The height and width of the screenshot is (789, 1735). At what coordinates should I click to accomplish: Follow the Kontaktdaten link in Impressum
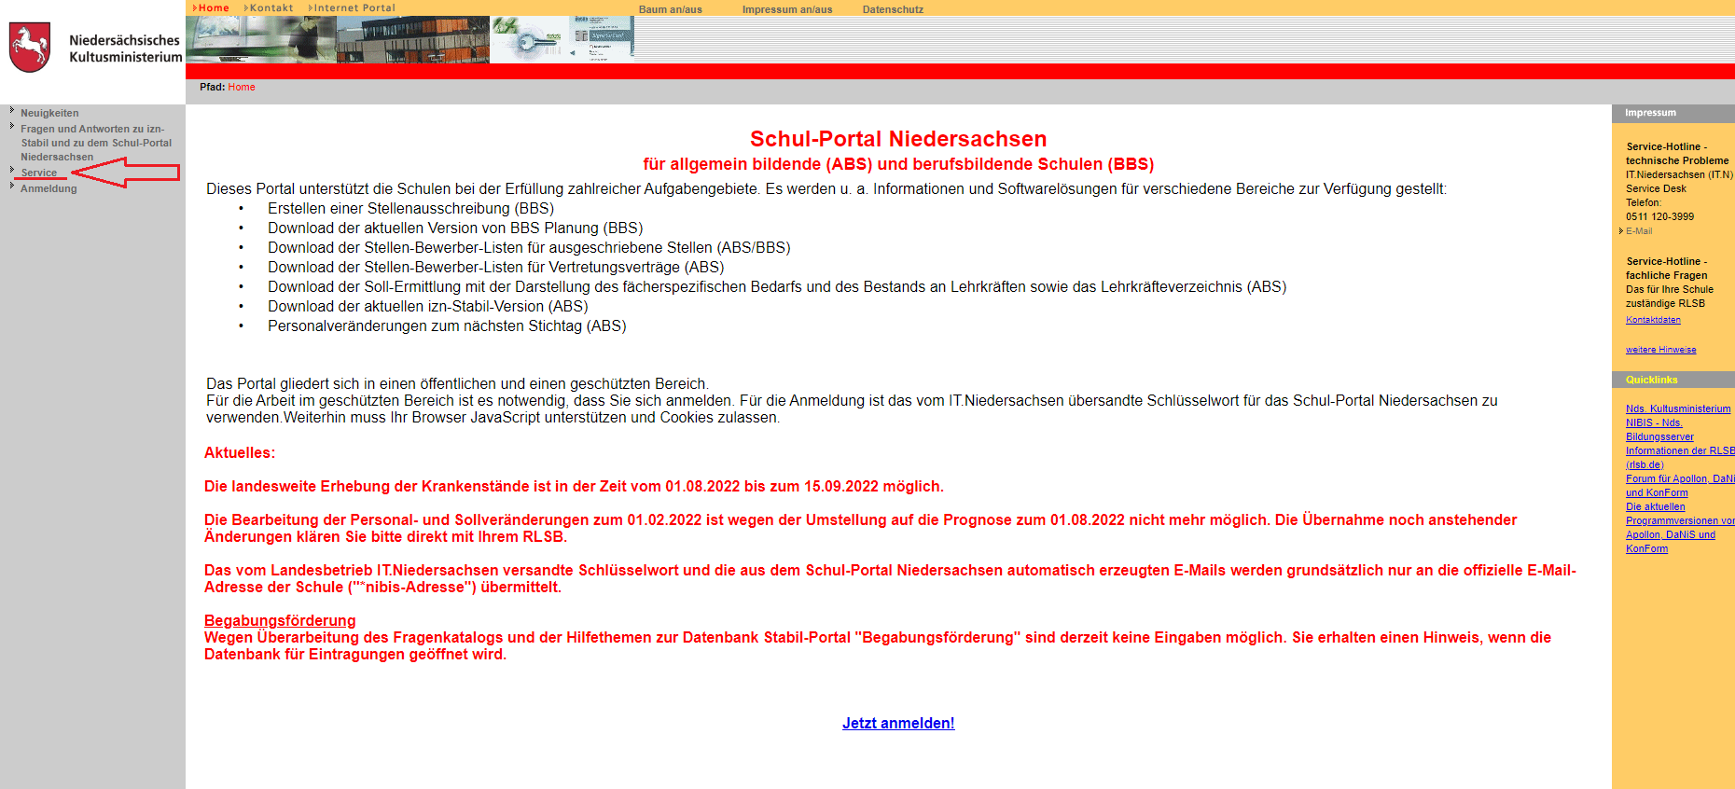tap(1652, 320)
